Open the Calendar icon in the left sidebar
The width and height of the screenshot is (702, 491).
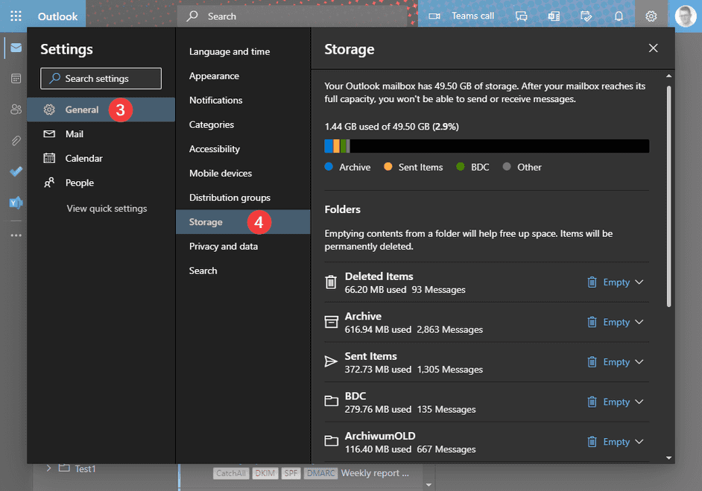(16, 77)
